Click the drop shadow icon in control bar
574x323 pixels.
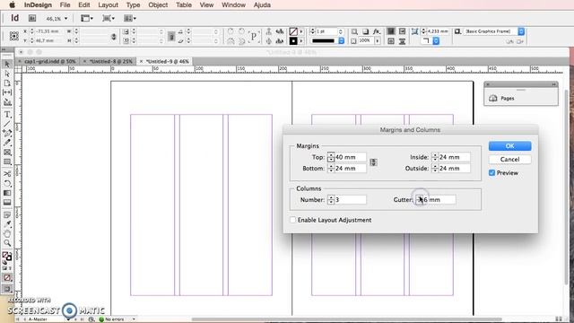[x=365, y=31]
